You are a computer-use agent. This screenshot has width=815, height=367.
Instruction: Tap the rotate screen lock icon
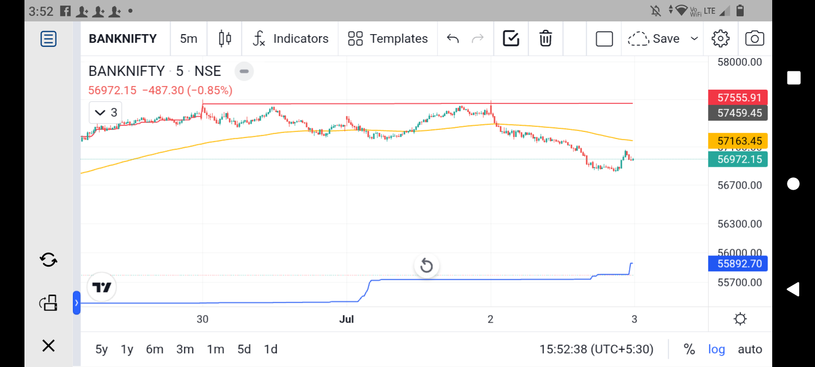click(x=48, y=303)
